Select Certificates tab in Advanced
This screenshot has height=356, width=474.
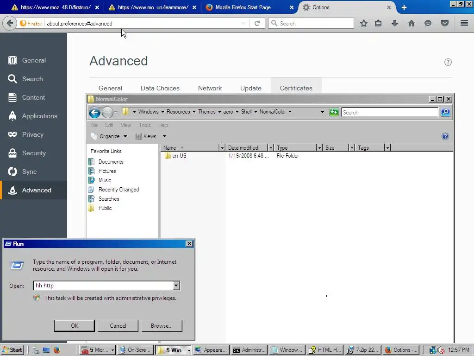coord(296,88)
